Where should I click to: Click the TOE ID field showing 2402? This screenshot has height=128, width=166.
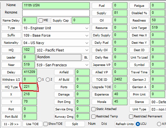[x=120, y=79]
